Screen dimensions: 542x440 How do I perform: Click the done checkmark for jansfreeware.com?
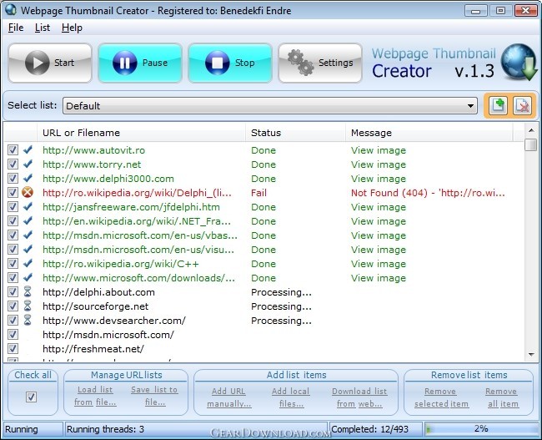[x=28, y=207]
